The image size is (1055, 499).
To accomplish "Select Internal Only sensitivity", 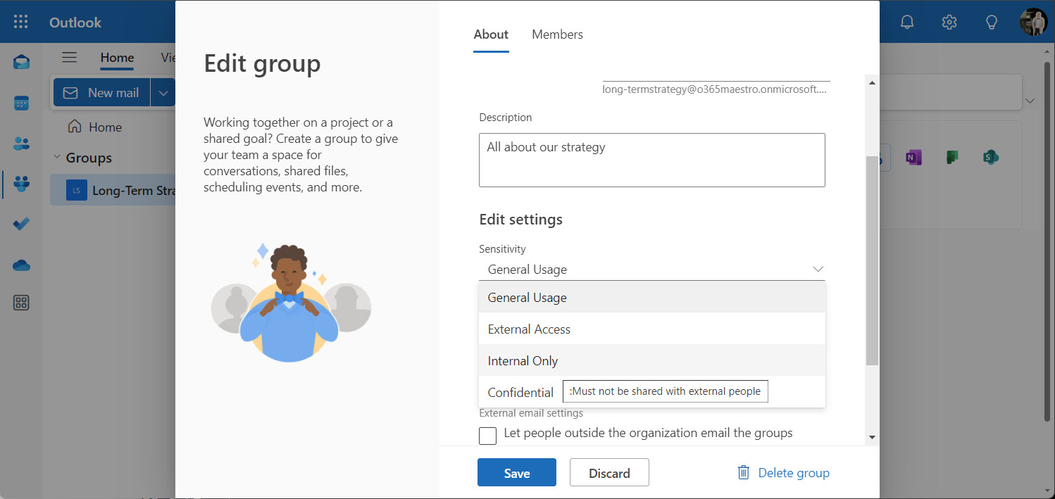I will click(x=523, y=360).
